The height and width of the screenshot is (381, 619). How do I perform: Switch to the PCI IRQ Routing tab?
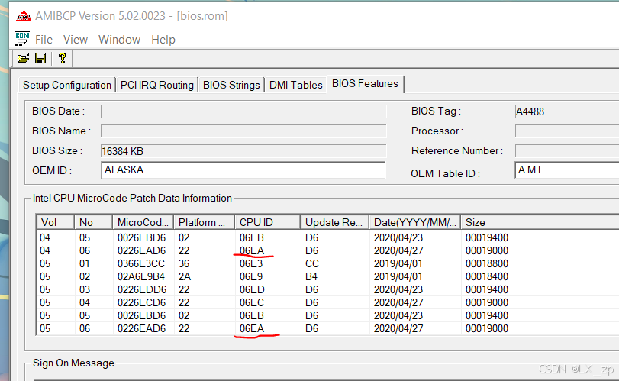[x=156, y=85]
